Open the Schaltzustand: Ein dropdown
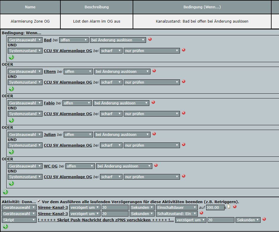 [177, 214]
